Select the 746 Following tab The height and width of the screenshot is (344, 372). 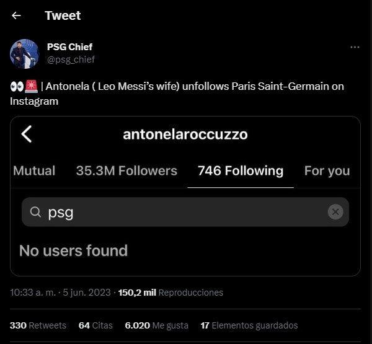241,170
